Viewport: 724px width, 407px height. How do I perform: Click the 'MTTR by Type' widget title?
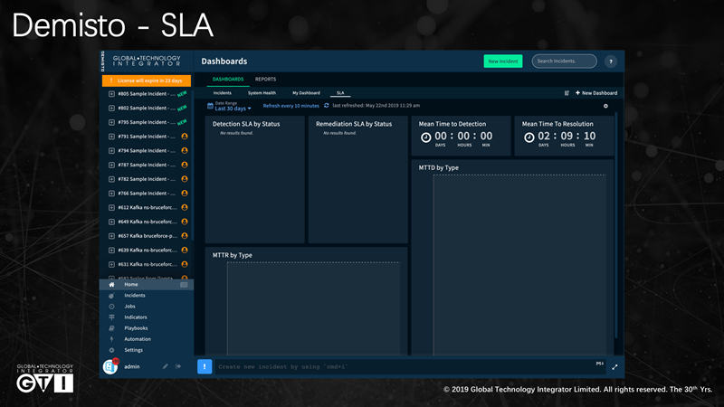click(x=233, y=255)
